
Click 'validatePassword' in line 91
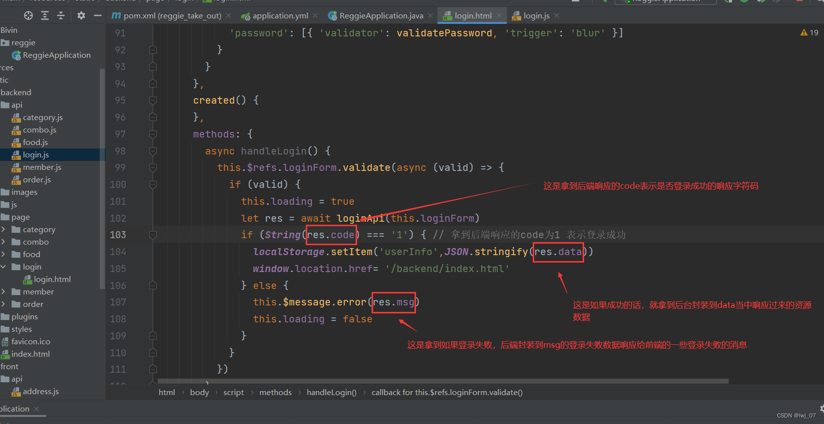(x=444, y=33)
